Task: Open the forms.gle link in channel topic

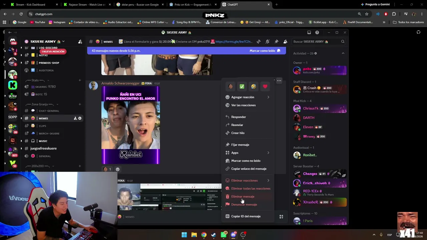Action: click(234, 42)
